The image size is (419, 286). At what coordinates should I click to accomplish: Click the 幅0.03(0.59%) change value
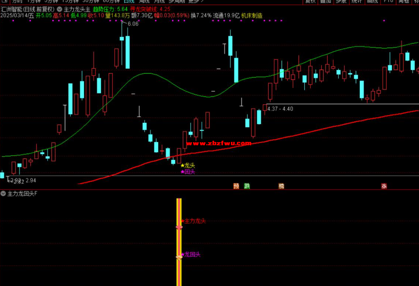tap(171, 15)
